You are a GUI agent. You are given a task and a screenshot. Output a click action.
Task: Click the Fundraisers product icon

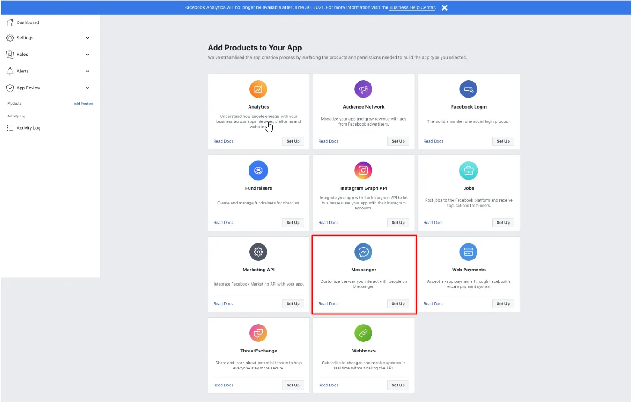(x=258, y=171)
